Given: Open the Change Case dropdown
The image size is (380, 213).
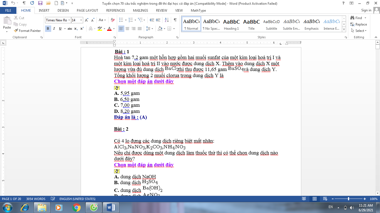Looking at the screenshot, I should (102, 20).
